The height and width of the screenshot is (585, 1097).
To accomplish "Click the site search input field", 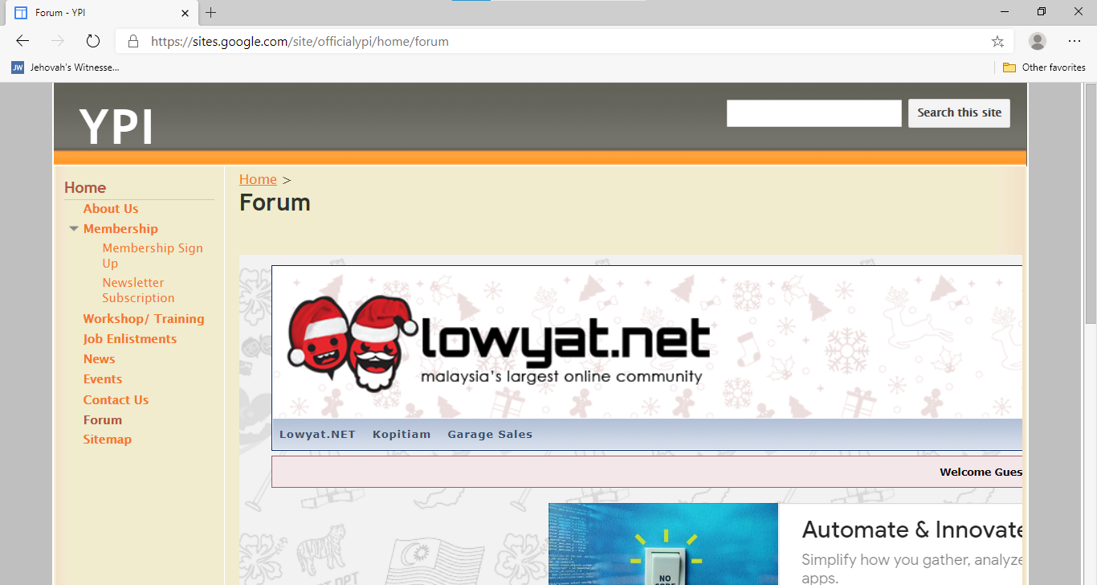I will pos(814,113).
